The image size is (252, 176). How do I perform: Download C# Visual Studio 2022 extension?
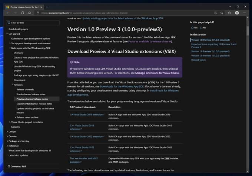87,137
